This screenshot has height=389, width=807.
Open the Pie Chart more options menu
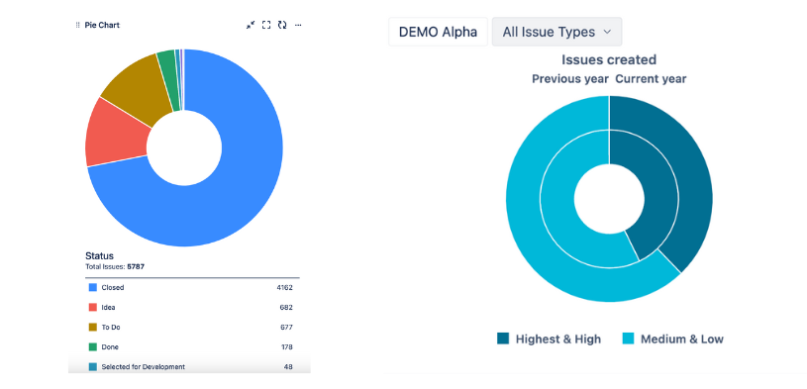point(298,25)
